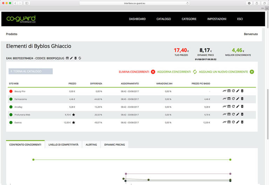
Task: Click the red status dot for Beauty Priv
Action: [11, 91]
